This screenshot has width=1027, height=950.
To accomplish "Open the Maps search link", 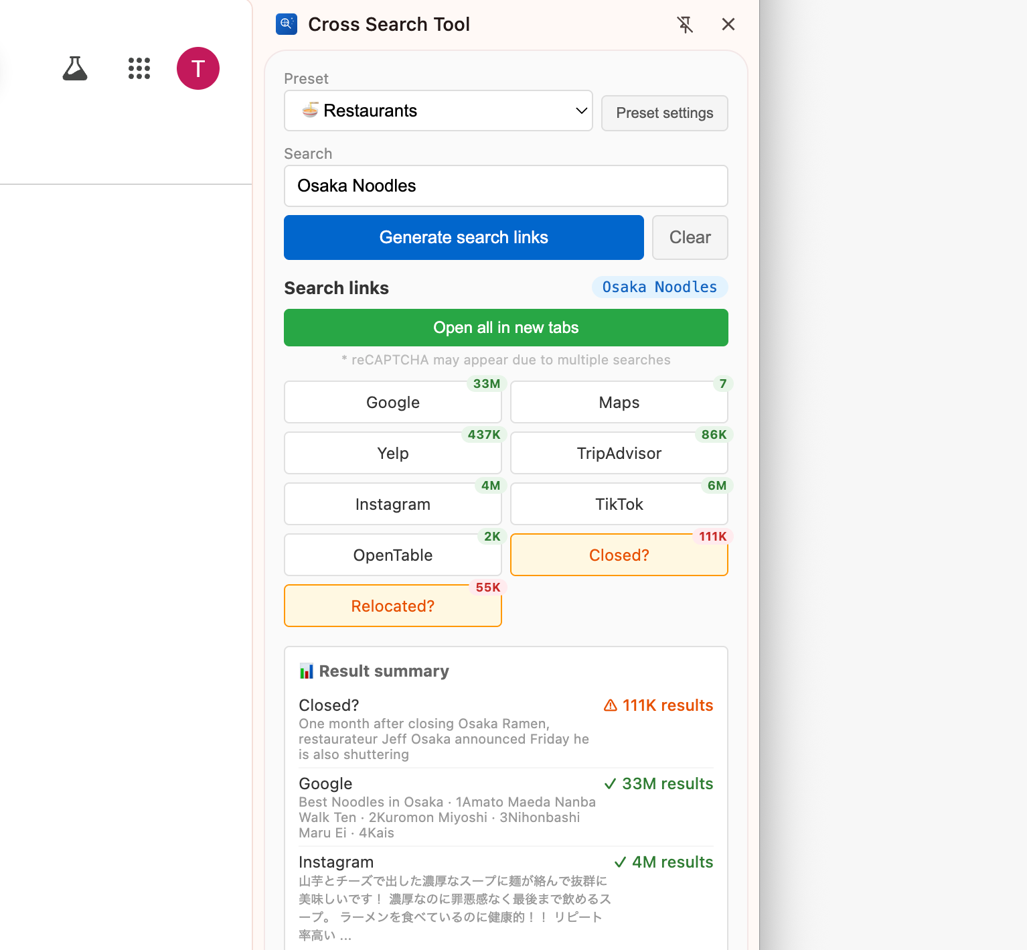I will (x=619, y=403).
